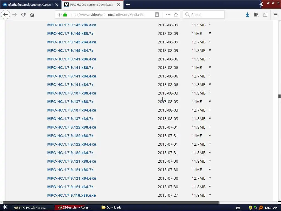Click the network tray icon
Screen dimensions: 281x211
point(255,208)
